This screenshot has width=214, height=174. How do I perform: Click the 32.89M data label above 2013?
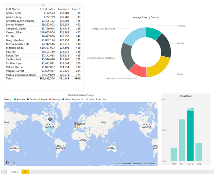pyautogui.click(x=191, y=109)
